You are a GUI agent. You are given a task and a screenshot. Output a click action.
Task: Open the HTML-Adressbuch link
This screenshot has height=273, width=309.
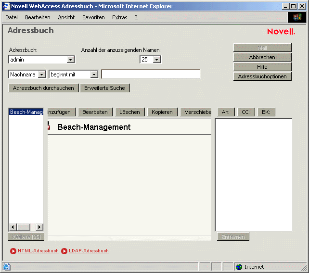point(38,251)
